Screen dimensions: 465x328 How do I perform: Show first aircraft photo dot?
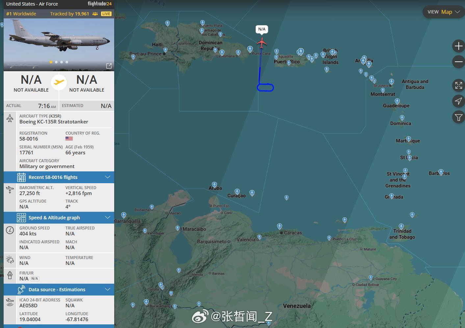pos(51,62)
